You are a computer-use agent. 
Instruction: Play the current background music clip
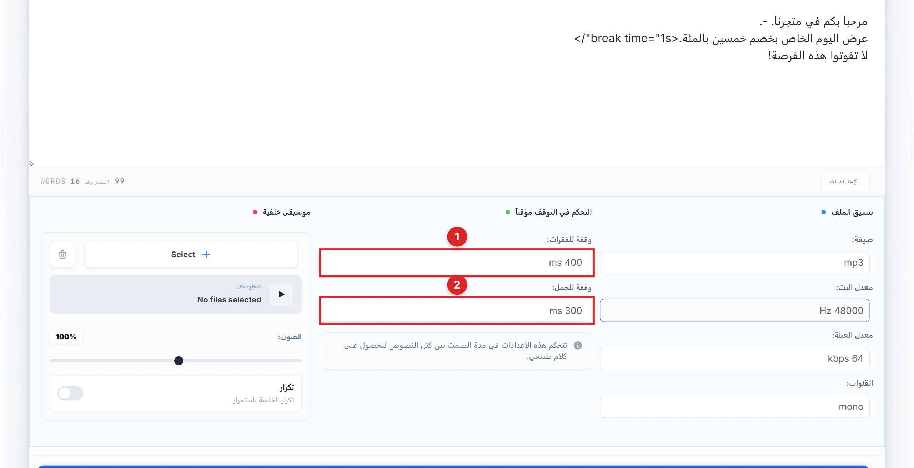[281, 294]
